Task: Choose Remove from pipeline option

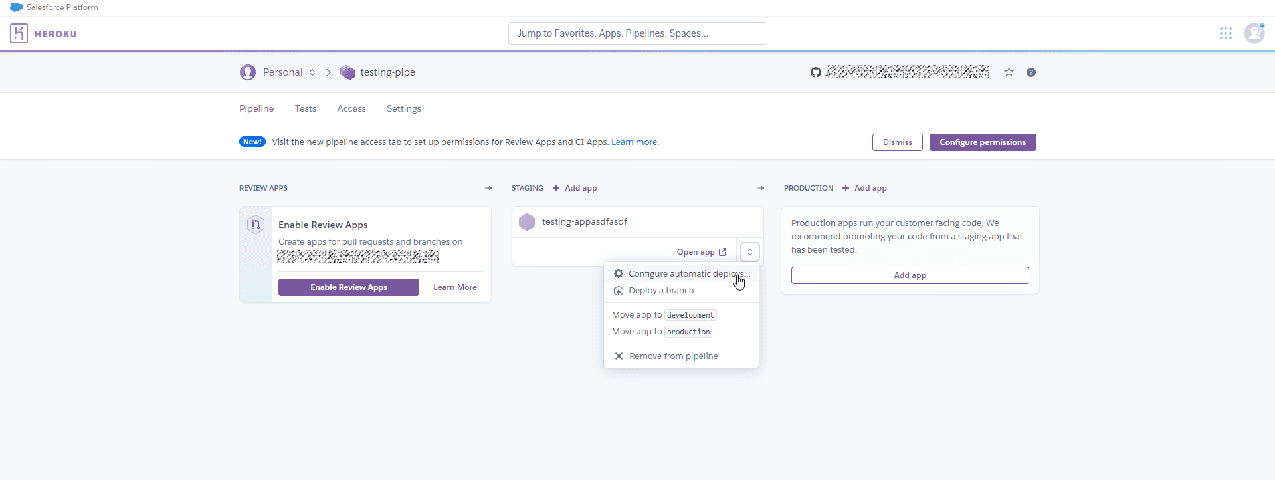Action: pyautogui.click(x=672, y=356)
